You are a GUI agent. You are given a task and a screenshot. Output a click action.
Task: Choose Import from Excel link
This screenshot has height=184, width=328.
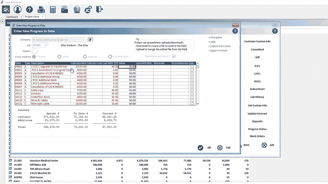(220, 46)
